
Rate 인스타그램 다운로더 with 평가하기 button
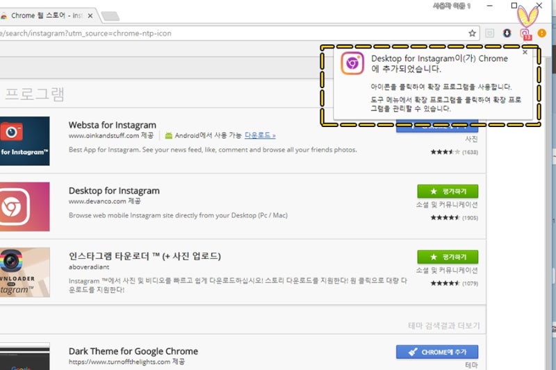click(x=448, y=257)
